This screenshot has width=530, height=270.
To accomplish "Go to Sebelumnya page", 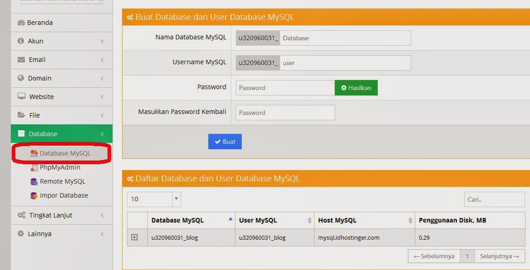I will pyautogui.click(x=434, y=256).
